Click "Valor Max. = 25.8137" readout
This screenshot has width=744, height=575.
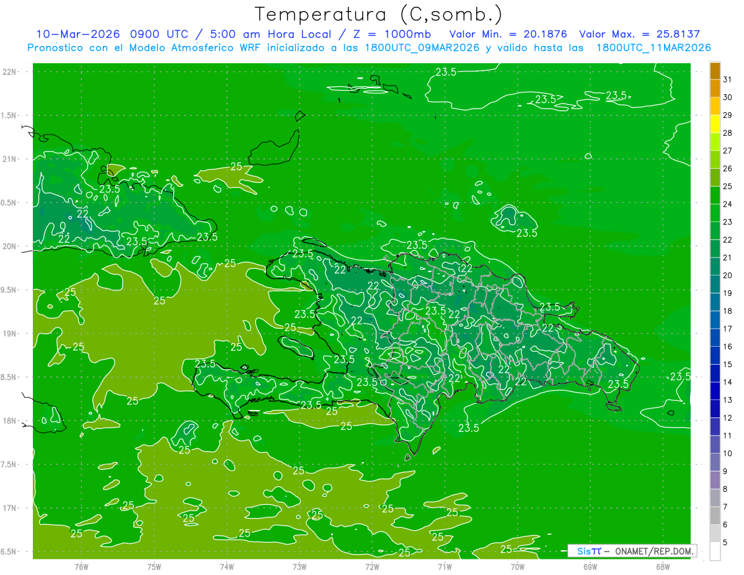click(639, 34)
